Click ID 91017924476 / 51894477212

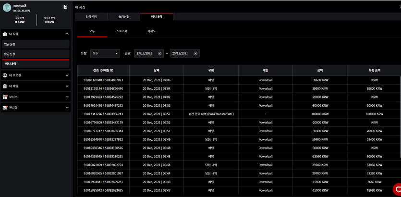(103, 105)
